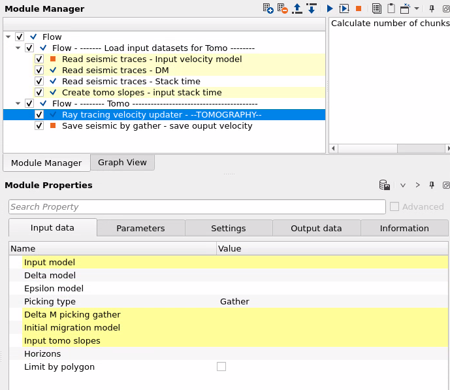Toggle checkbox for Save seismic by gather module
The height and width of the screenshot is (390, 450).
point(39,125)
